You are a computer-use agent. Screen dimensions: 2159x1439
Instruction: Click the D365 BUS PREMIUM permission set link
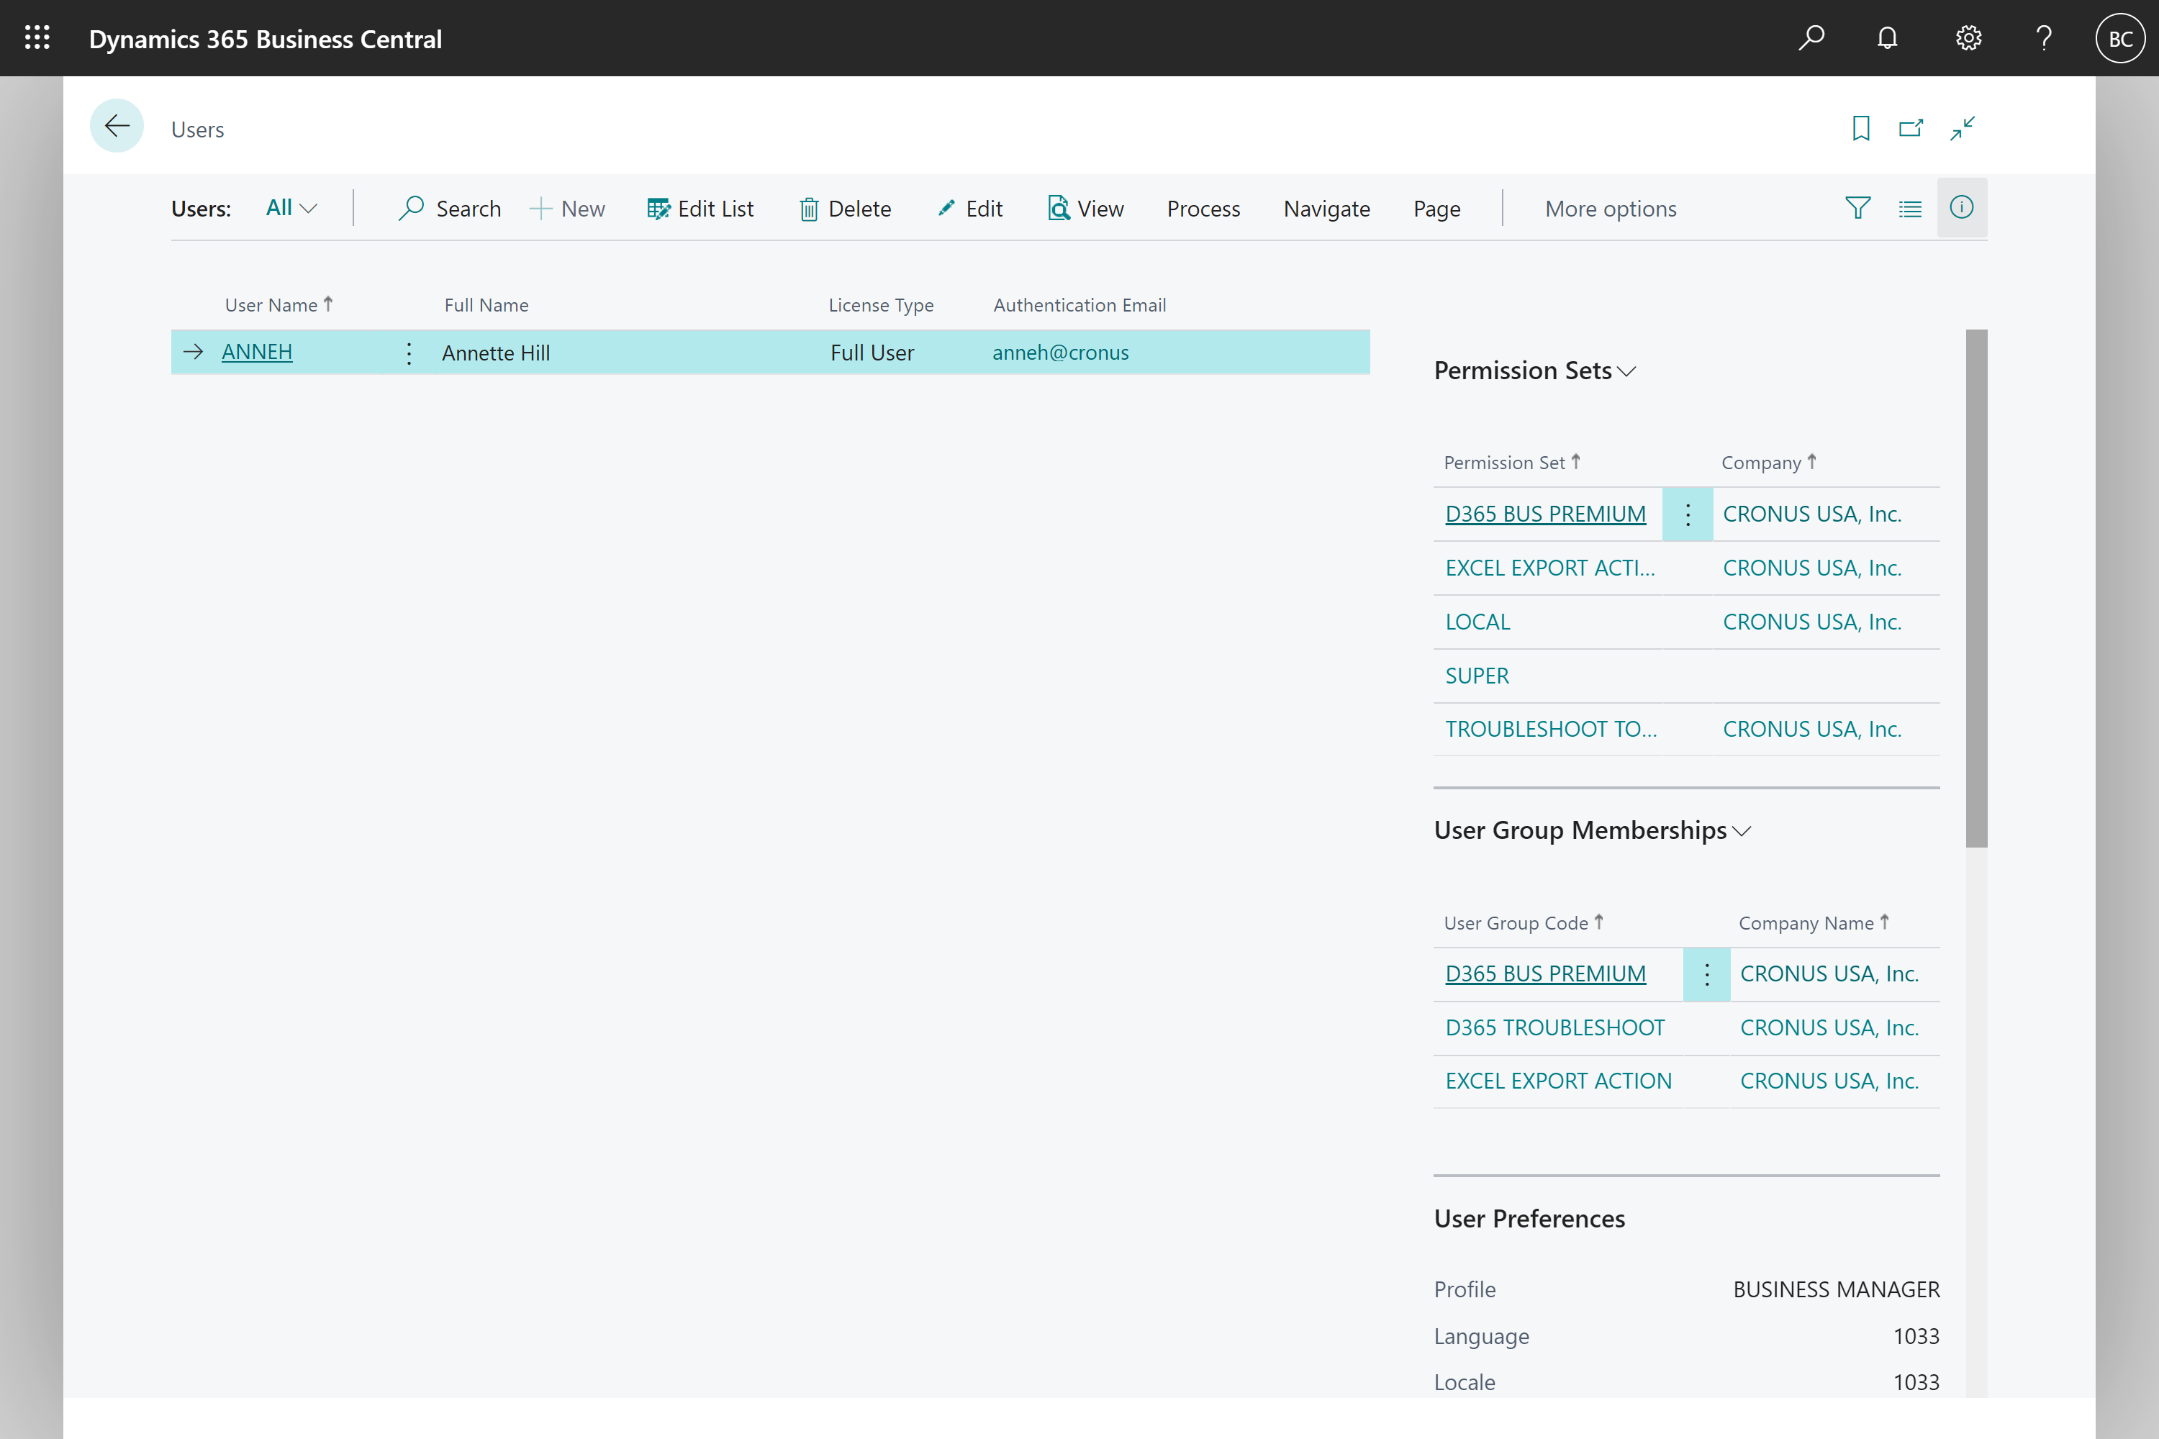click(1544, 512)
